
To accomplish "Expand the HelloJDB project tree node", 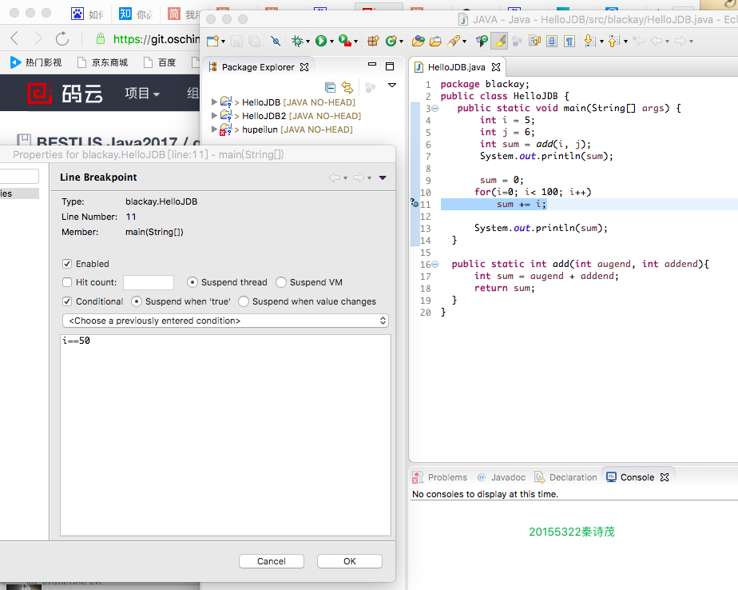I will point(214,102).
